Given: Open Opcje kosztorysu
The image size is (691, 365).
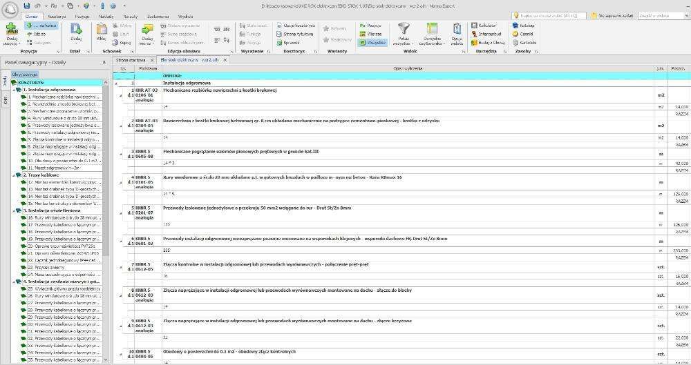Looking at the screenshot, I should (x=296, y=26).
